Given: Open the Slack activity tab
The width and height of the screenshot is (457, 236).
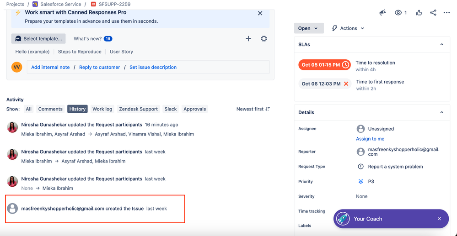Looking at the screenshot, I should [171, 109].
